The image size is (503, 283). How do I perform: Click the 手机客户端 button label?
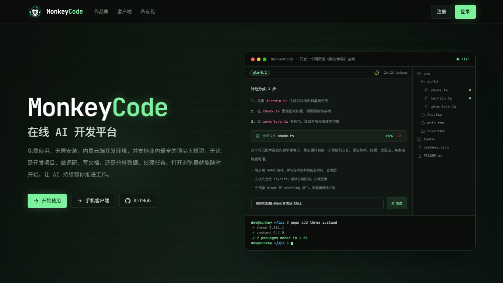(x=97, y=201)
